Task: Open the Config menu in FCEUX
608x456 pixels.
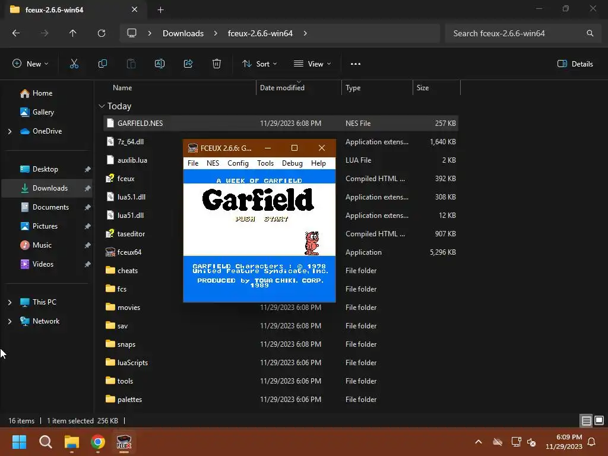Action: [x=238, y=163]
